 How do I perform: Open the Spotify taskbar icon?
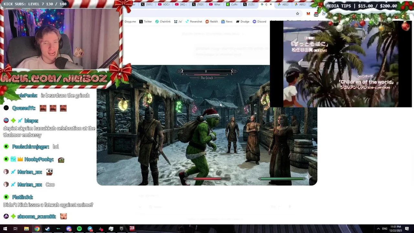click(79, 229)
